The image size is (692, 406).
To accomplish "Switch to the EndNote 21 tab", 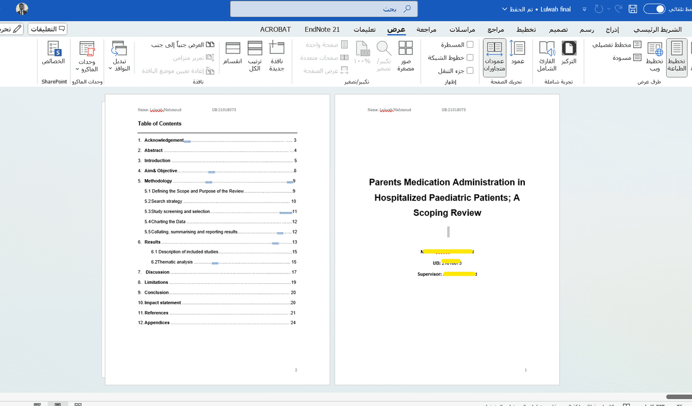I will click(x=322, y=29).
